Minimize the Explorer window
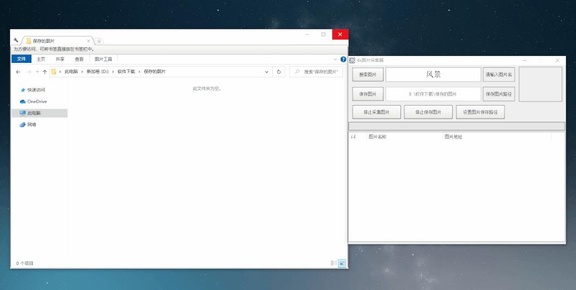Image resolution: width=576 pixels, height=290 pixels. click(x=307, y=34)
